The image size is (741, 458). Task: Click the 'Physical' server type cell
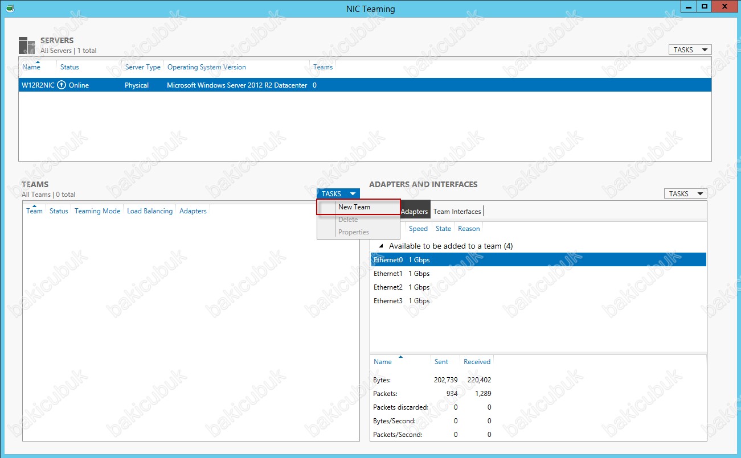[x=137, y=85]
